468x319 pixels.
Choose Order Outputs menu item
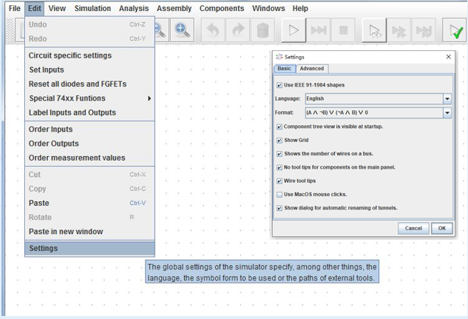[x=89, y=144]
